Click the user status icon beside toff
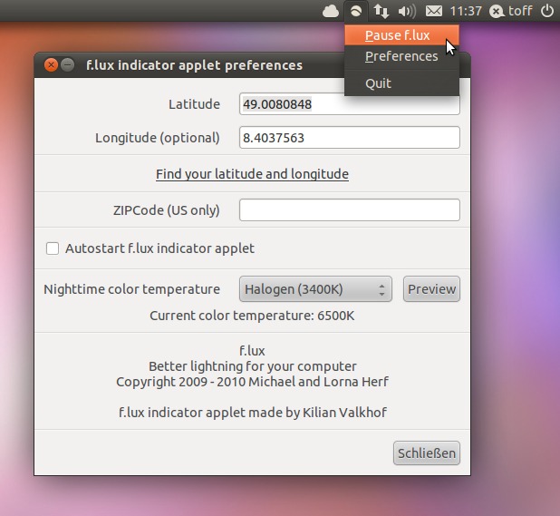The height and width of the screenshot is (516, 560). coord(497,11)
